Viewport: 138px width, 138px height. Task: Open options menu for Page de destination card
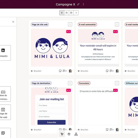pos(70,83)
